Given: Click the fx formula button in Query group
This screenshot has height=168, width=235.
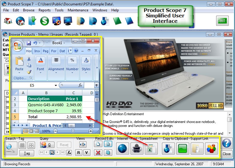Looking at the screenshot, I should click(x=69, y=153).
